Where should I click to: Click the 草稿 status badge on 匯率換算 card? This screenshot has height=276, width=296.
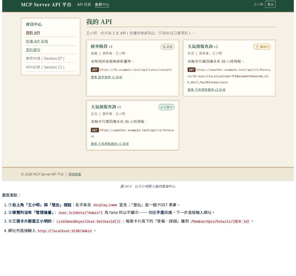pyautogui.click(x=167, y=47)
